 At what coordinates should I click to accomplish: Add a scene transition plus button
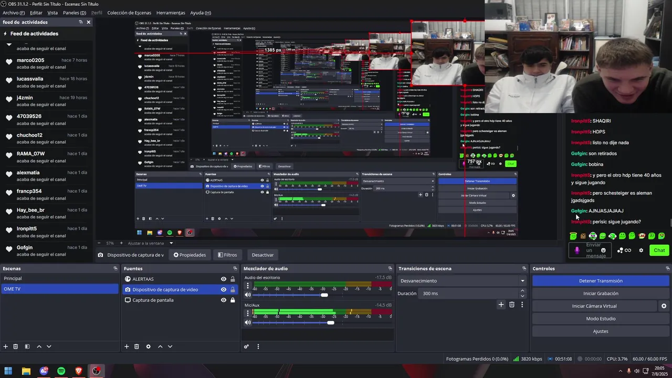501,304
